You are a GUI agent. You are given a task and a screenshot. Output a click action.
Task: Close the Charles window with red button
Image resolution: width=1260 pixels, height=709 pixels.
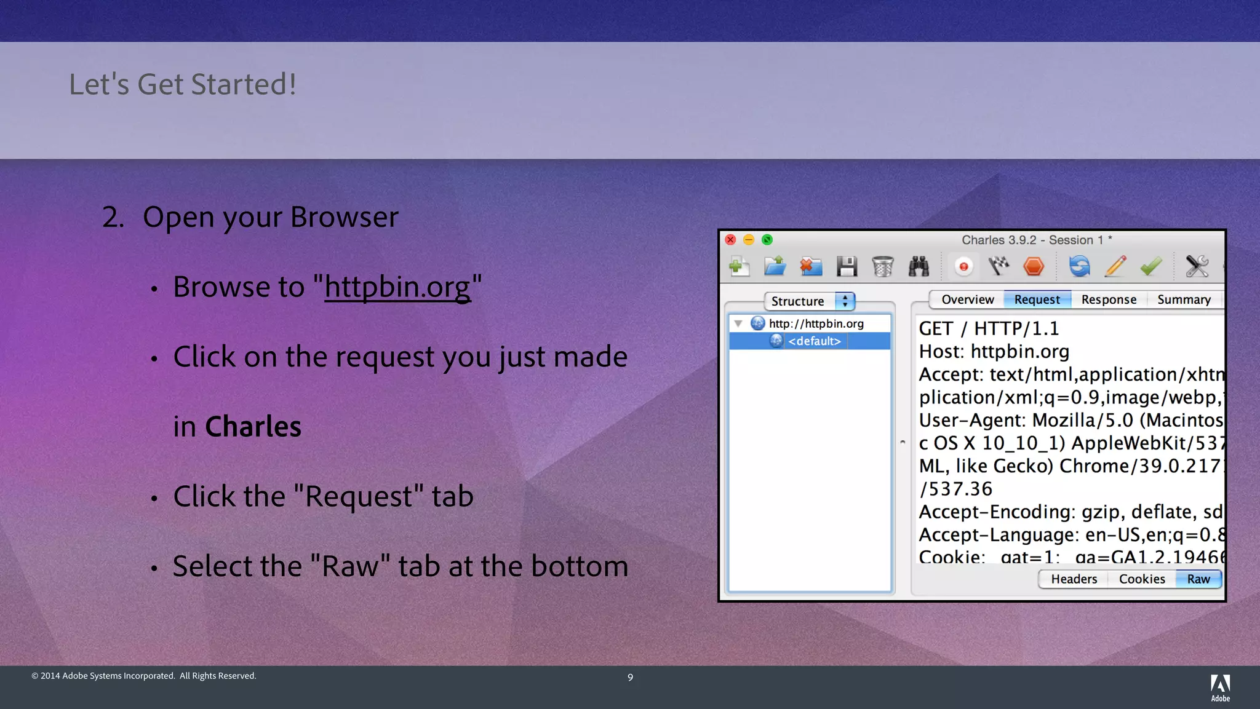point(730,240)
